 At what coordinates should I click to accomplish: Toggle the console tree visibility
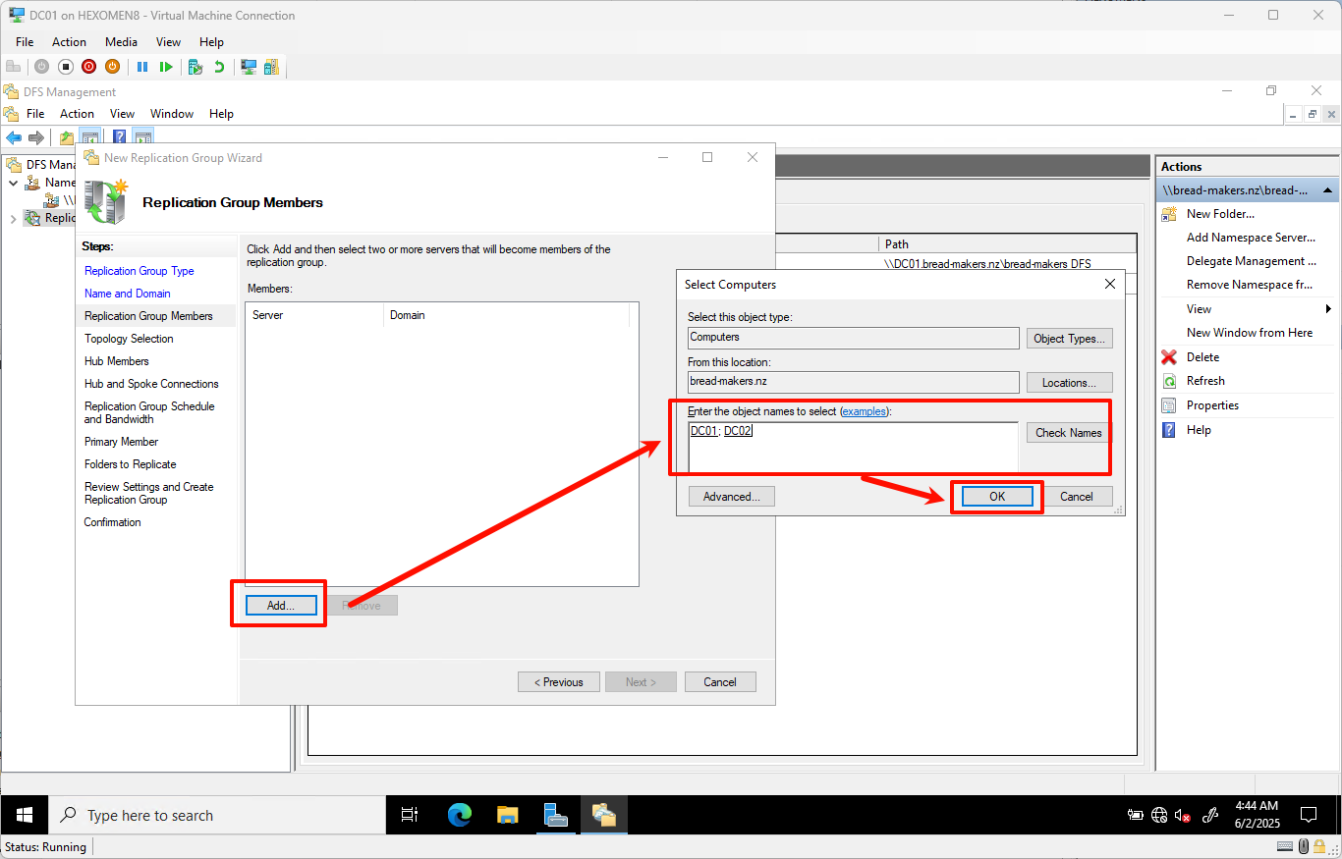point(90,136)
